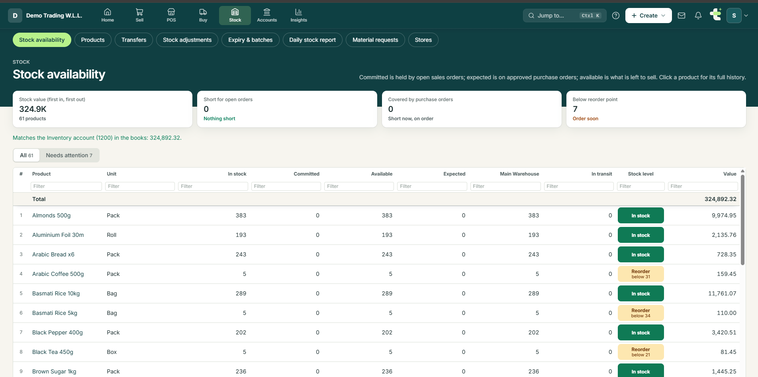Viewport: 758px width, 377px height.
Task: Expand the Create dropdown button
Action: [648, 16]
